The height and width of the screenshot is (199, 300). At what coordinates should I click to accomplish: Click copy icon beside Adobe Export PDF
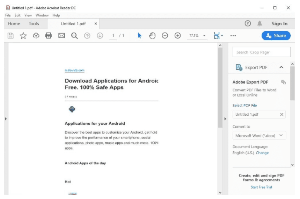283,82
